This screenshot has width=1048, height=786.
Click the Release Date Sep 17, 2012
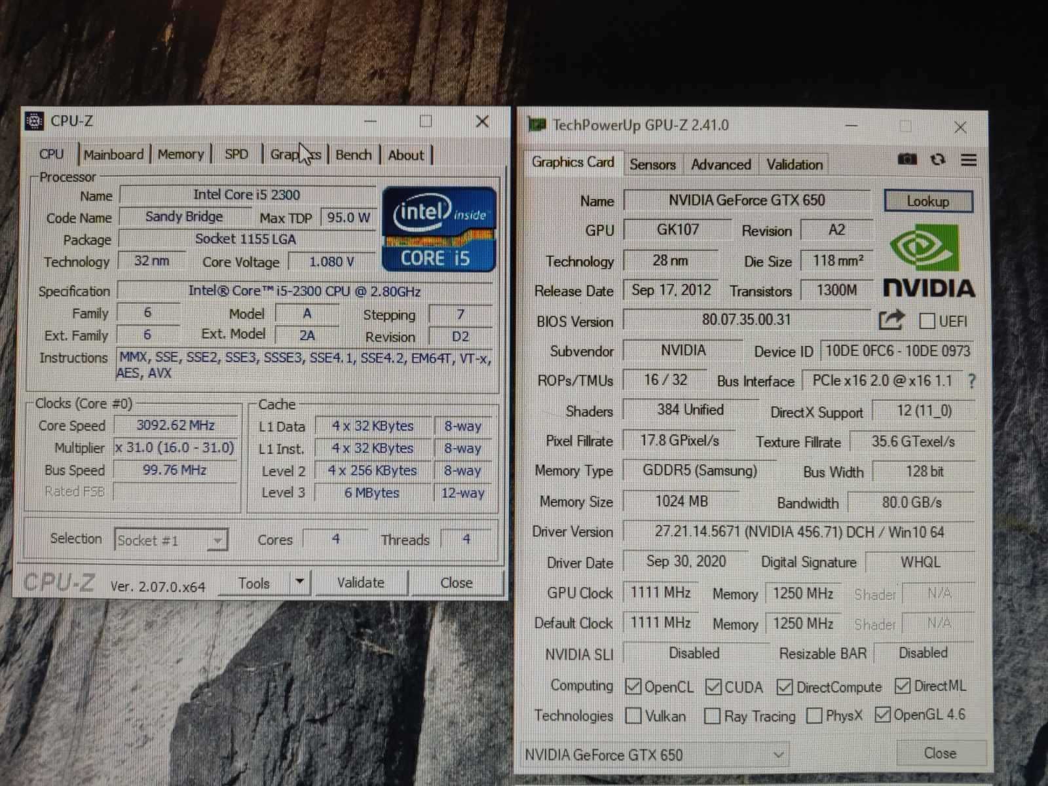671,290
